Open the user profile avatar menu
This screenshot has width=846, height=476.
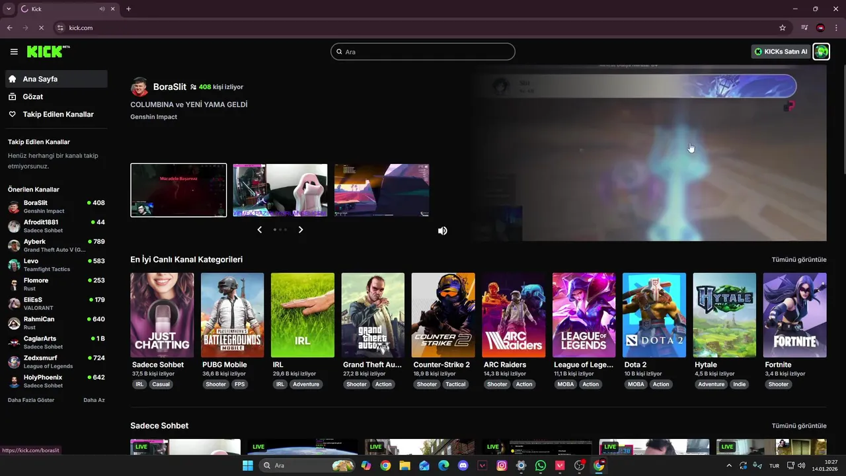(x=821, y=52)
